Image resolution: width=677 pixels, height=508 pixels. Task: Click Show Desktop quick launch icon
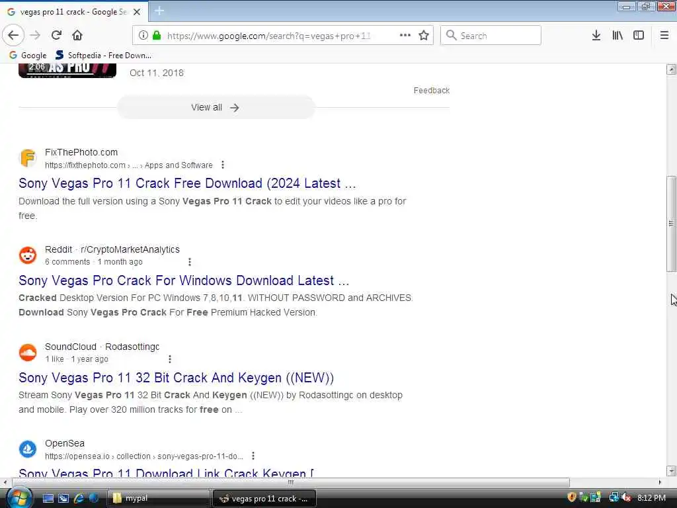48,499
